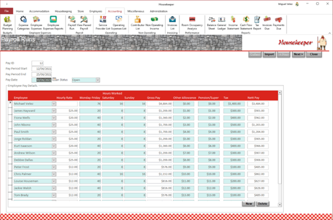This screenshot has height=220, width=333.
Task: Switch to the Housekeeping tab
Action: click(x=63, y=11)
